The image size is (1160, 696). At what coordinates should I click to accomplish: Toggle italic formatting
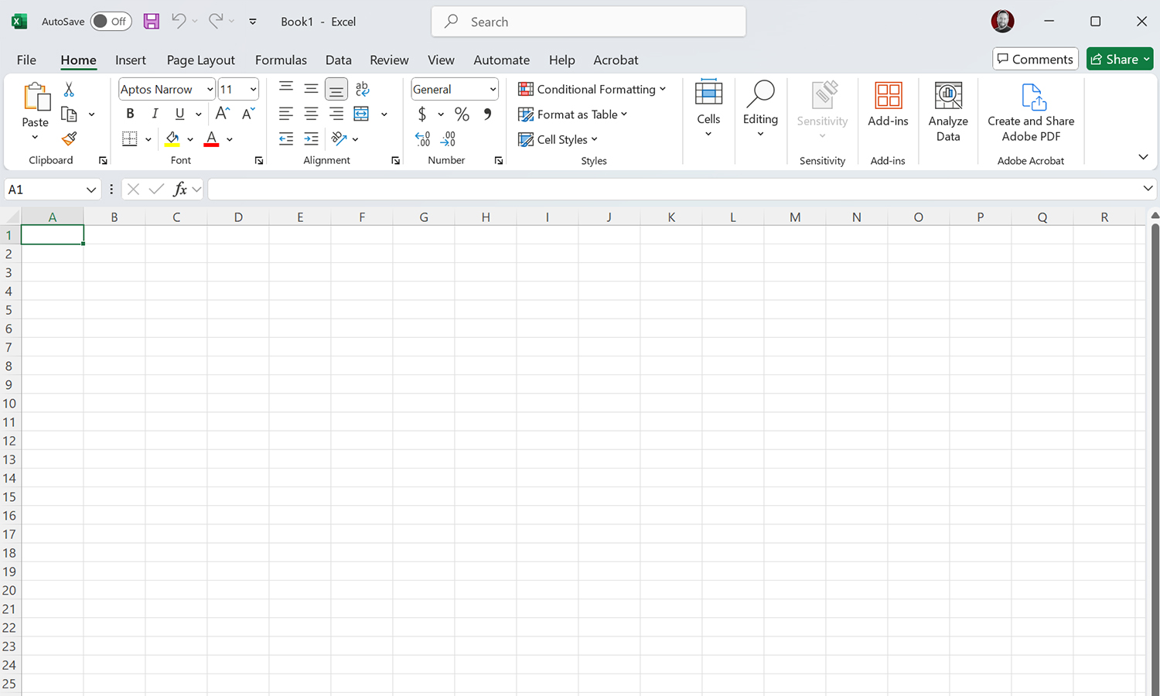(155, 114)
